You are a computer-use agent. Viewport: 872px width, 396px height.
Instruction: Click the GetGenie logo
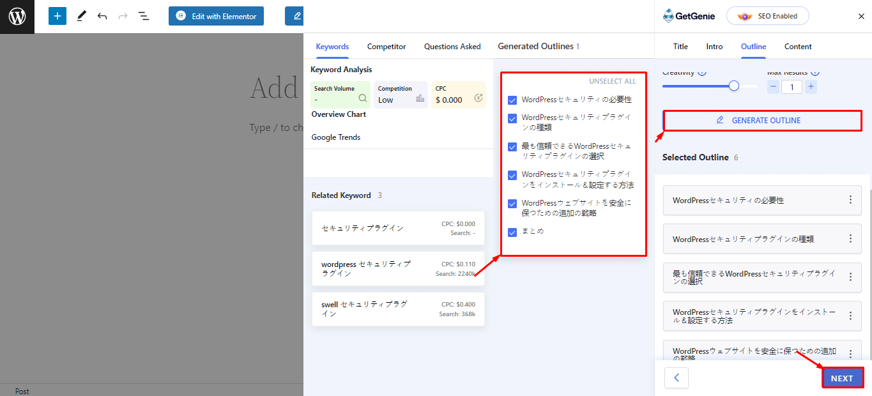[689, 16]
